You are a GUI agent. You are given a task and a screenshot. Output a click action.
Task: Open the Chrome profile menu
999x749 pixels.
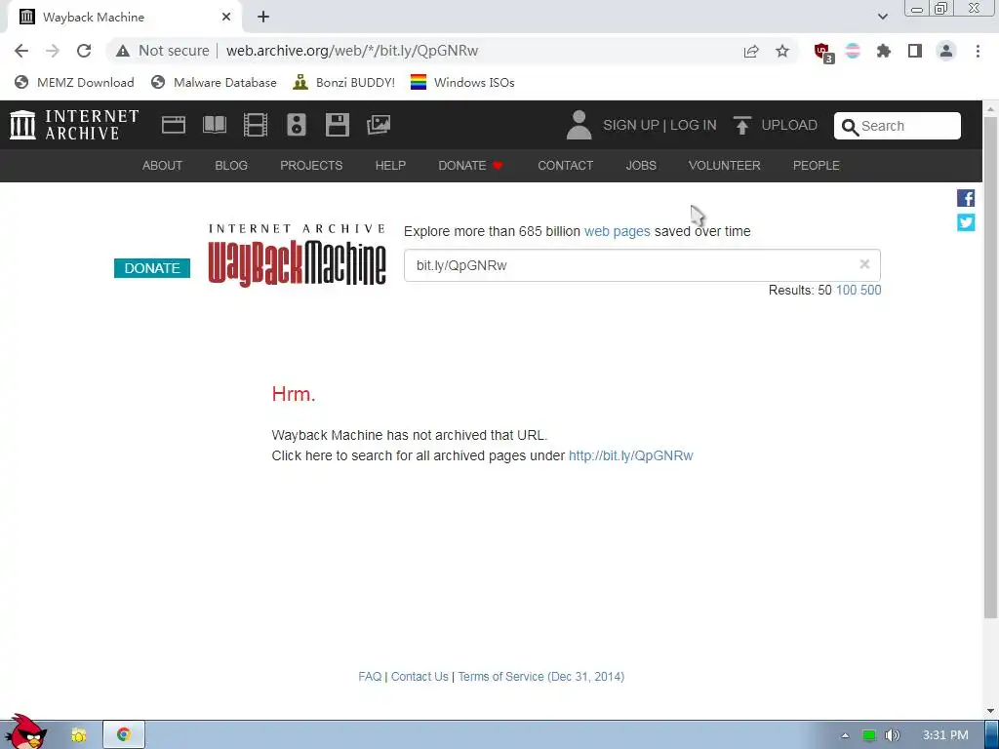point(946,51)
